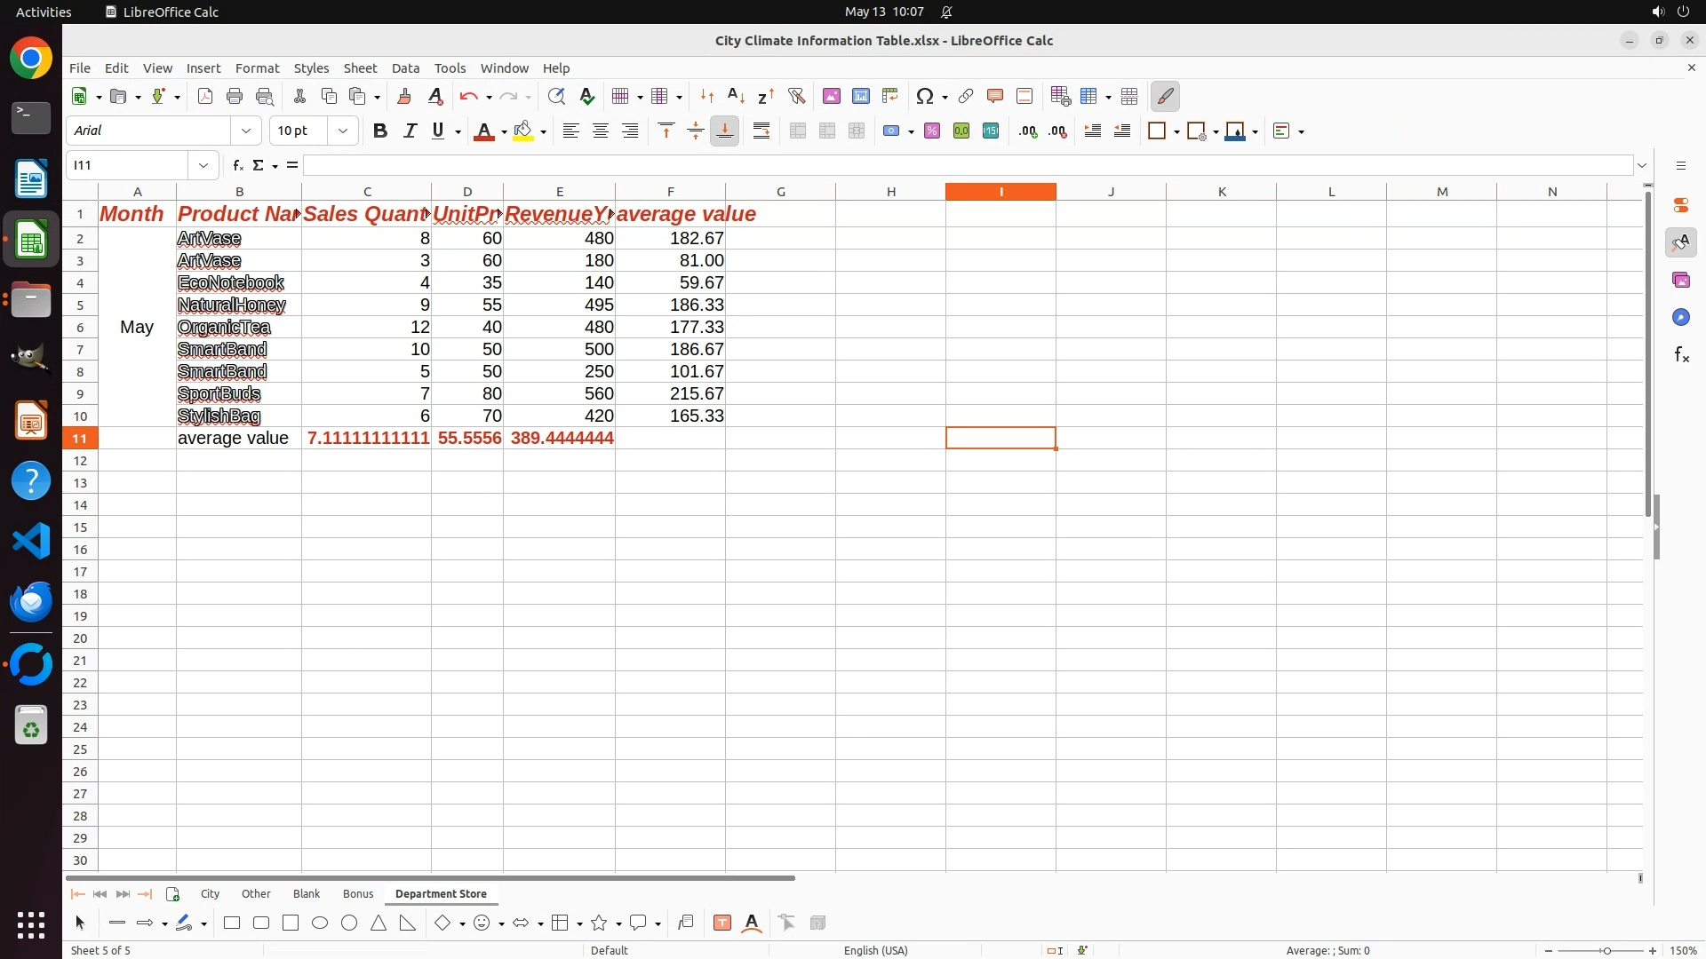The image size is (1706, 959).
Task: Toggle Bold formatting
Action: pos(379,131)
